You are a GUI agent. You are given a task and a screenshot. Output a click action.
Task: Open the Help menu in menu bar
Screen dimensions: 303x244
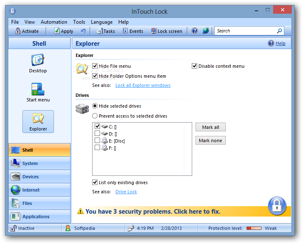click(123, 22)
